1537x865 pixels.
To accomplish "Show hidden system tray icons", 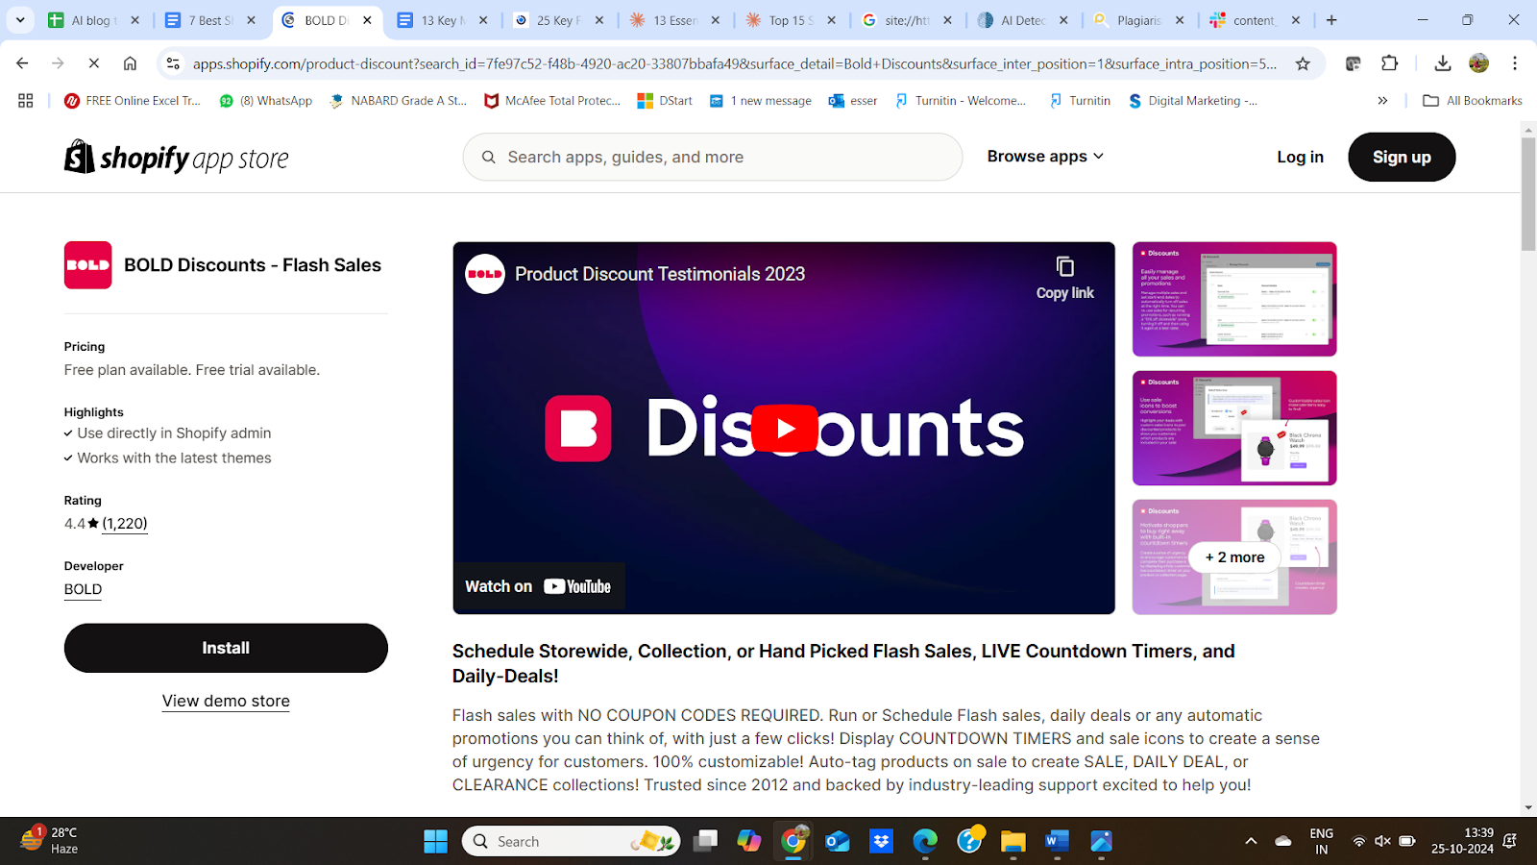I will [x=1251, y=841].
